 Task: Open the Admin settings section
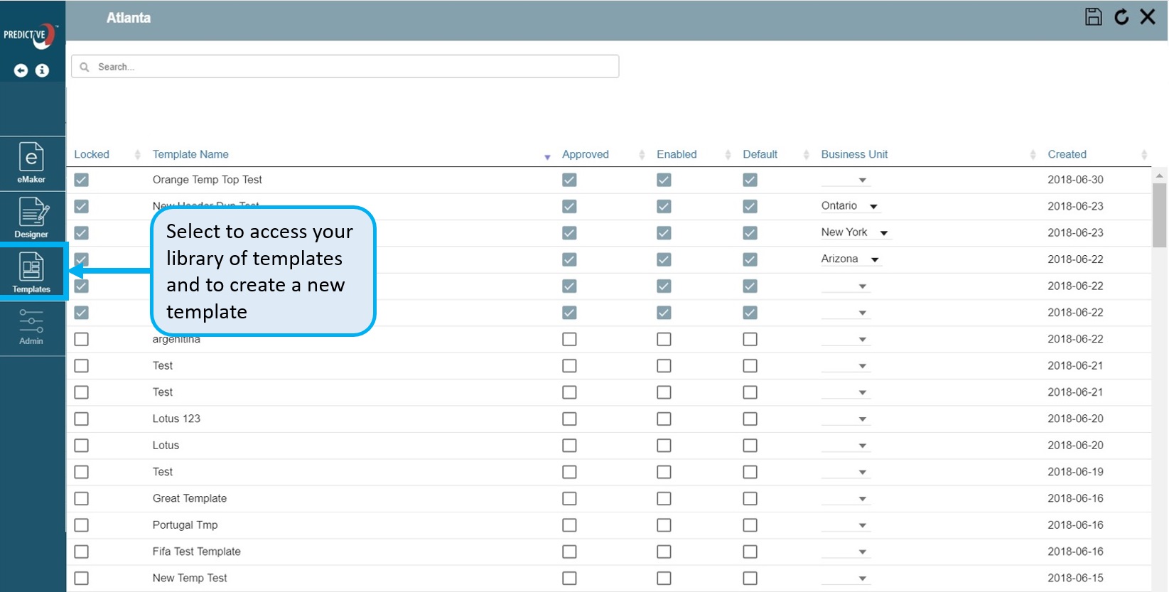tap(31, 327)
